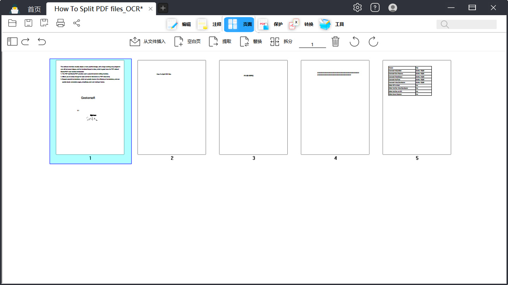Viewport: 508px width, 285px height.
Task: Click the open folder icon
Action: coord(12,23)
